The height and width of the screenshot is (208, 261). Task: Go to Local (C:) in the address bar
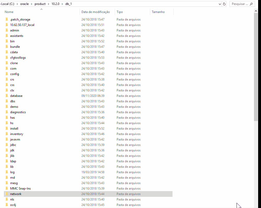click(8, 4)
